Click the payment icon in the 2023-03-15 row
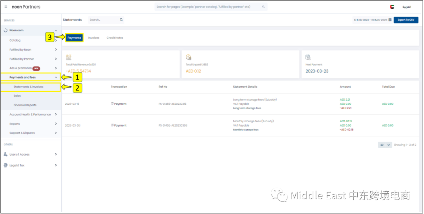The image size is (424, 214). [x=112, y=103]
